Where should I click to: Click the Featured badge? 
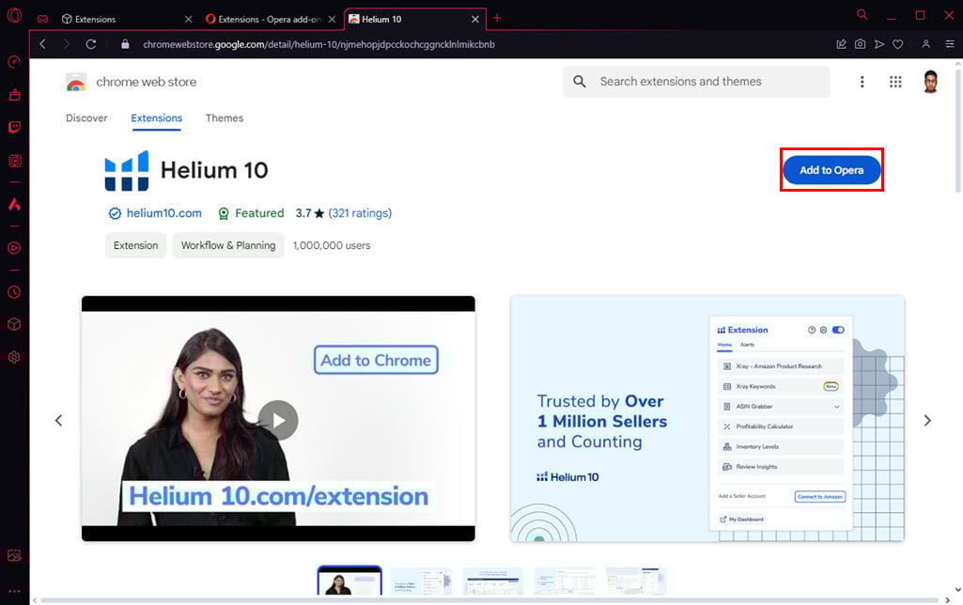(x=251, y=213)
